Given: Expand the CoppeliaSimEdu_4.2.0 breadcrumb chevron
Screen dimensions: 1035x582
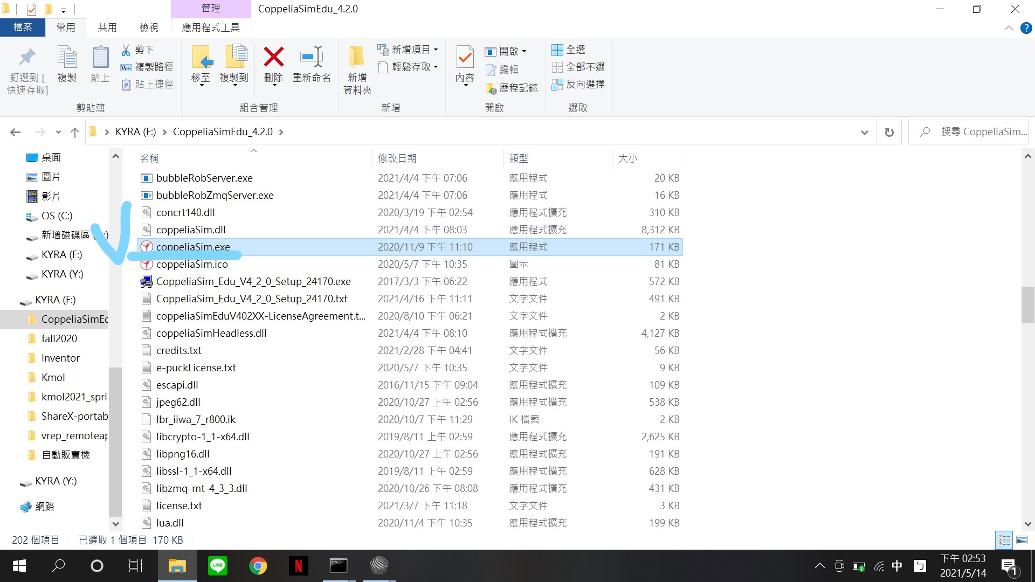Looking at the screenshot, I should 281,132.
